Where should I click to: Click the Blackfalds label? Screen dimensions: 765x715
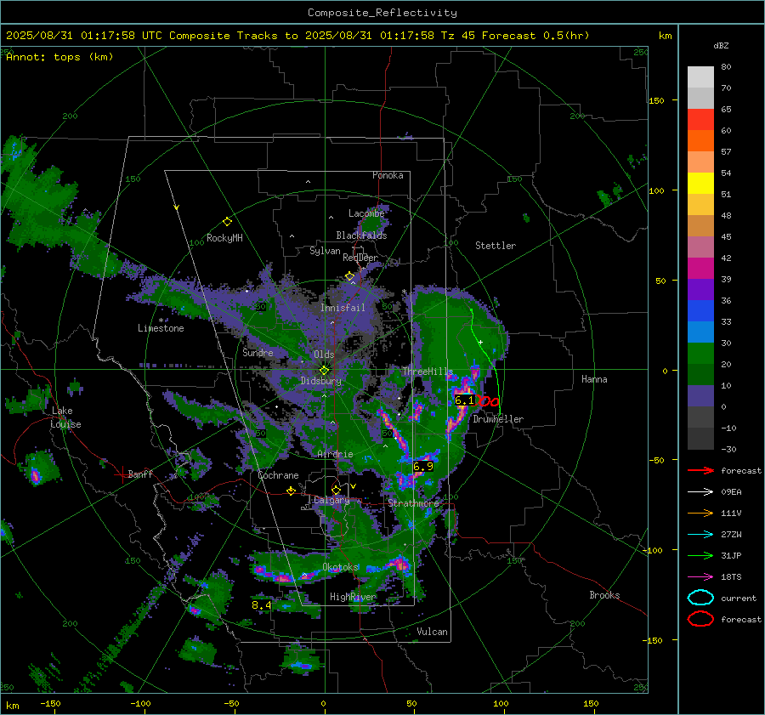coord(361,235)
